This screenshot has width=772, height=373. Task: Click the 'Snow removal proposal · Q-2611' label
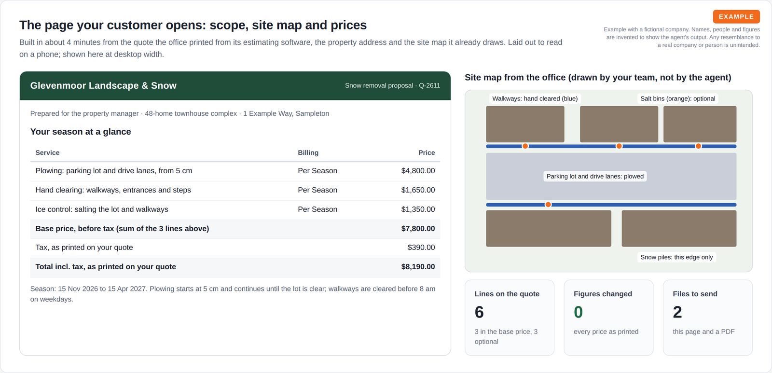point(392,85)
